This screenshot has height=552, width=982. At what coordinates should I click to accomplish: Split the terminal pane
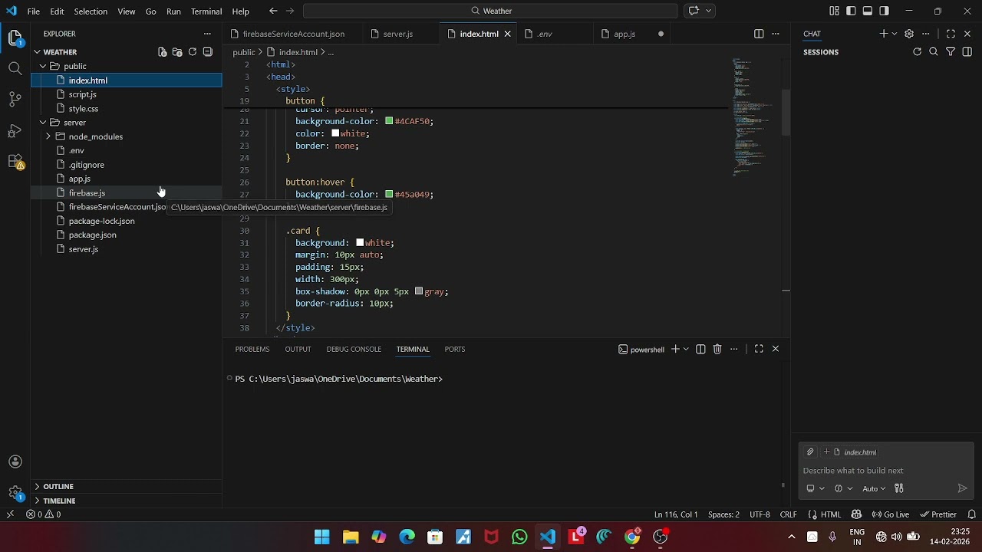pyautogui.click(x=700, y=349)
